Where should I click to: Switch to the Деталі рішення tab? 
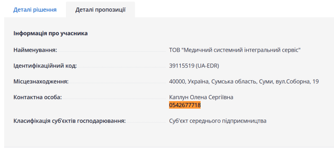click(35, 10)
